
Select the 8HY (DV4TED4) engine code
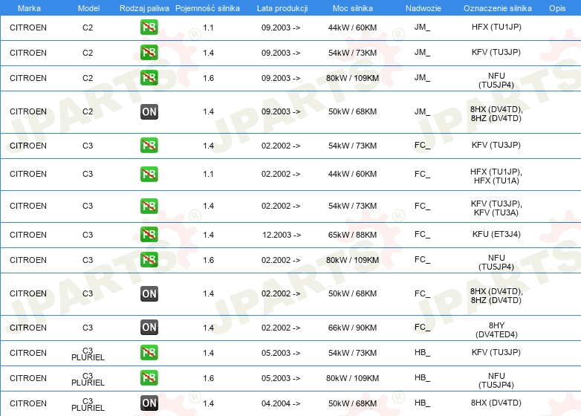(496, 330)
